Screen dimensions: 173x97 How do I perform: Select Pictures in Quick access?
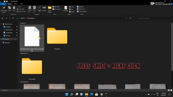8,36
